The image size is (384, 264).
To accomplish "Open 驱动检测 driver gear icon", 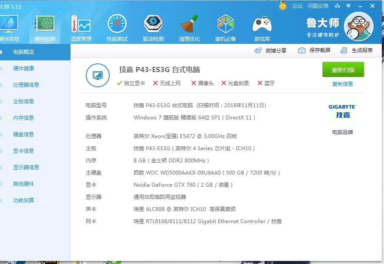I will [153, 24].
